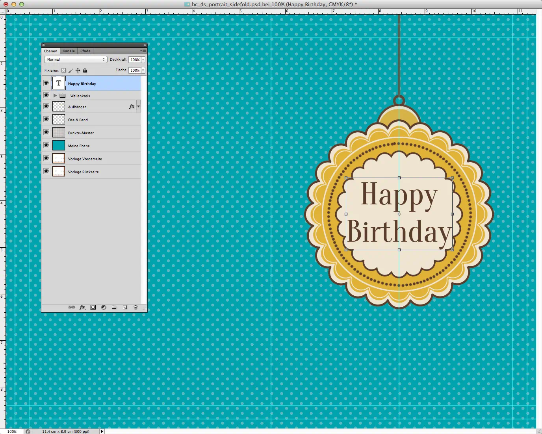Screen dimensions: 542x434
Task: Switch to the Kanäle tab
Action: click(69, 51)
